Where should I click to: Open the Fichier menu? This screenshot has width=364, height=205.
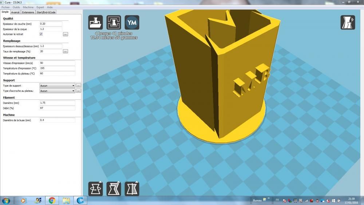click(5, 7)
